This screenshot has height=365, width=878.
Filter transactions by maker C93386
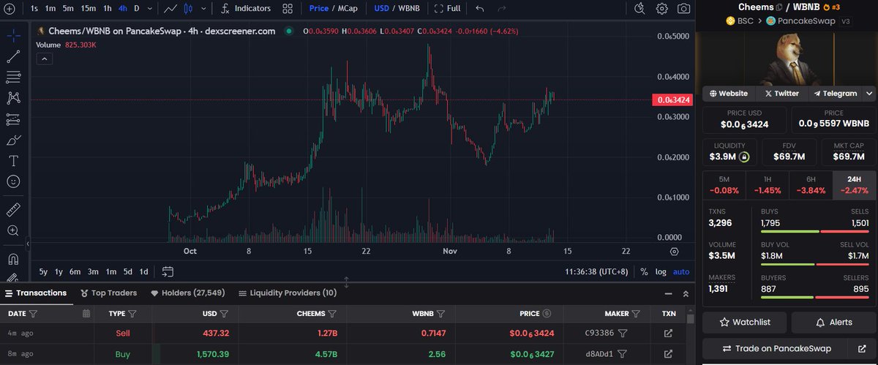(x=622, y=333)
